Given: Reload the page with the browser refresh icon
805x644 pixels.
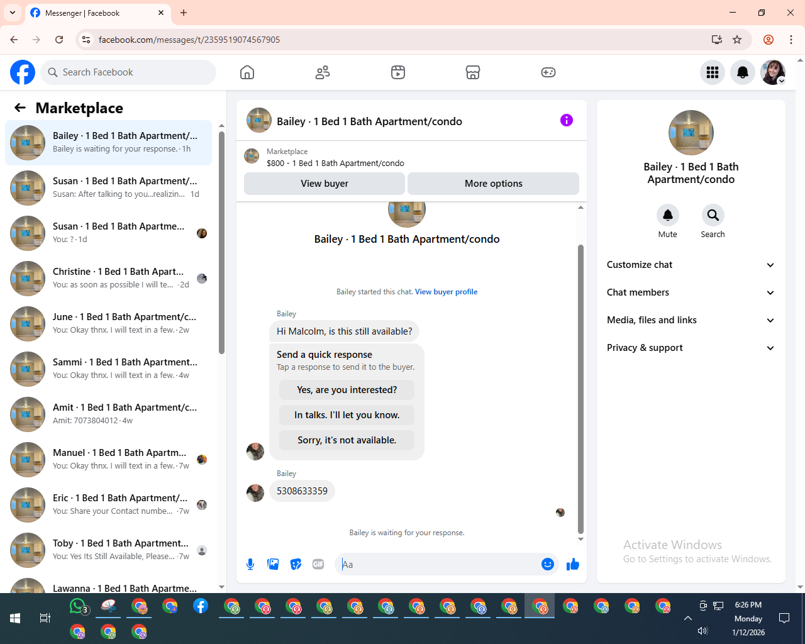Looking at the screenshot, I should 59,40.
